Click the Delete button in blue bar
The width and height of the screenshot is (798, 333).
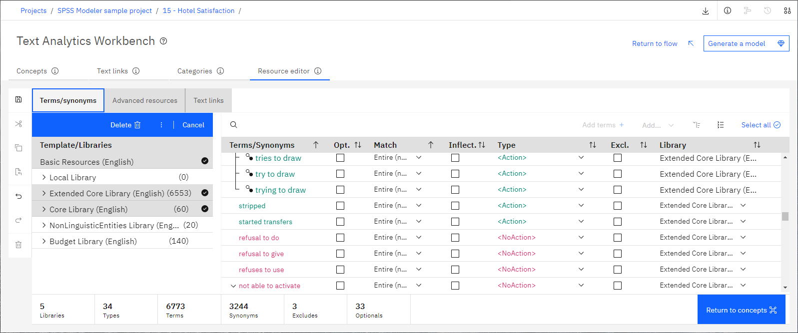pos(125,125)
